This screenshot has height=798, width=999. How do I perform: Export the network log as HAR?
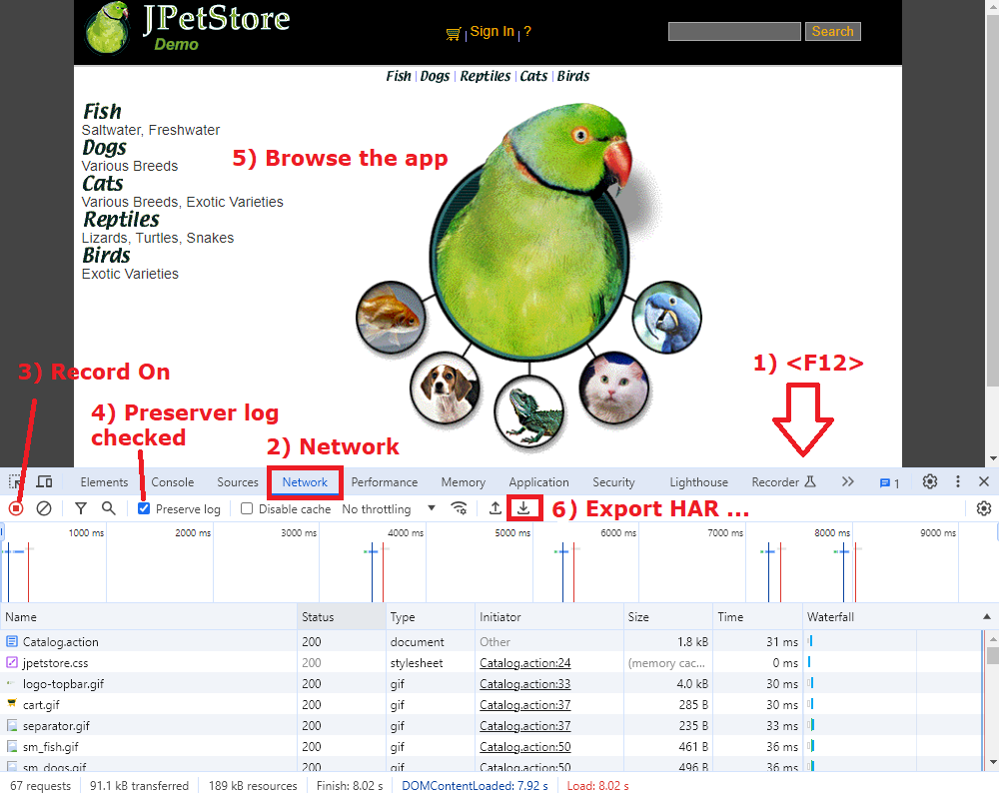524,508
